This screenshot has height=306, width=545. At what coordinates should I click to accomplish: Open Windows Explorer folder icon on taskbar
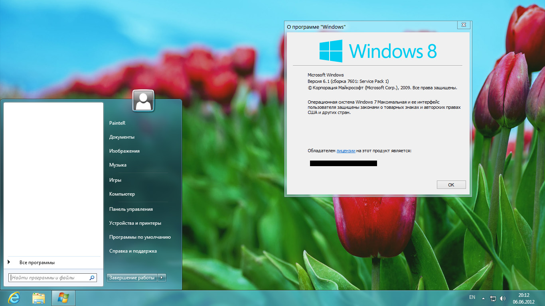(x=39, y=298)
